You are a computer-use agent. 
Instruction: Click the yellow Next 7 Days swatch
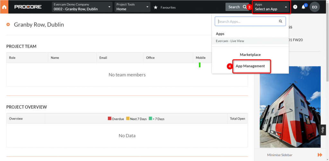128,118
